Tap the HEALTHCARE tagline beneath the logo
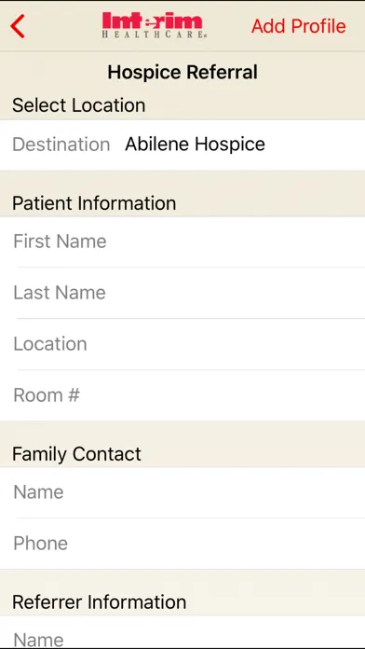 (154, 35)
